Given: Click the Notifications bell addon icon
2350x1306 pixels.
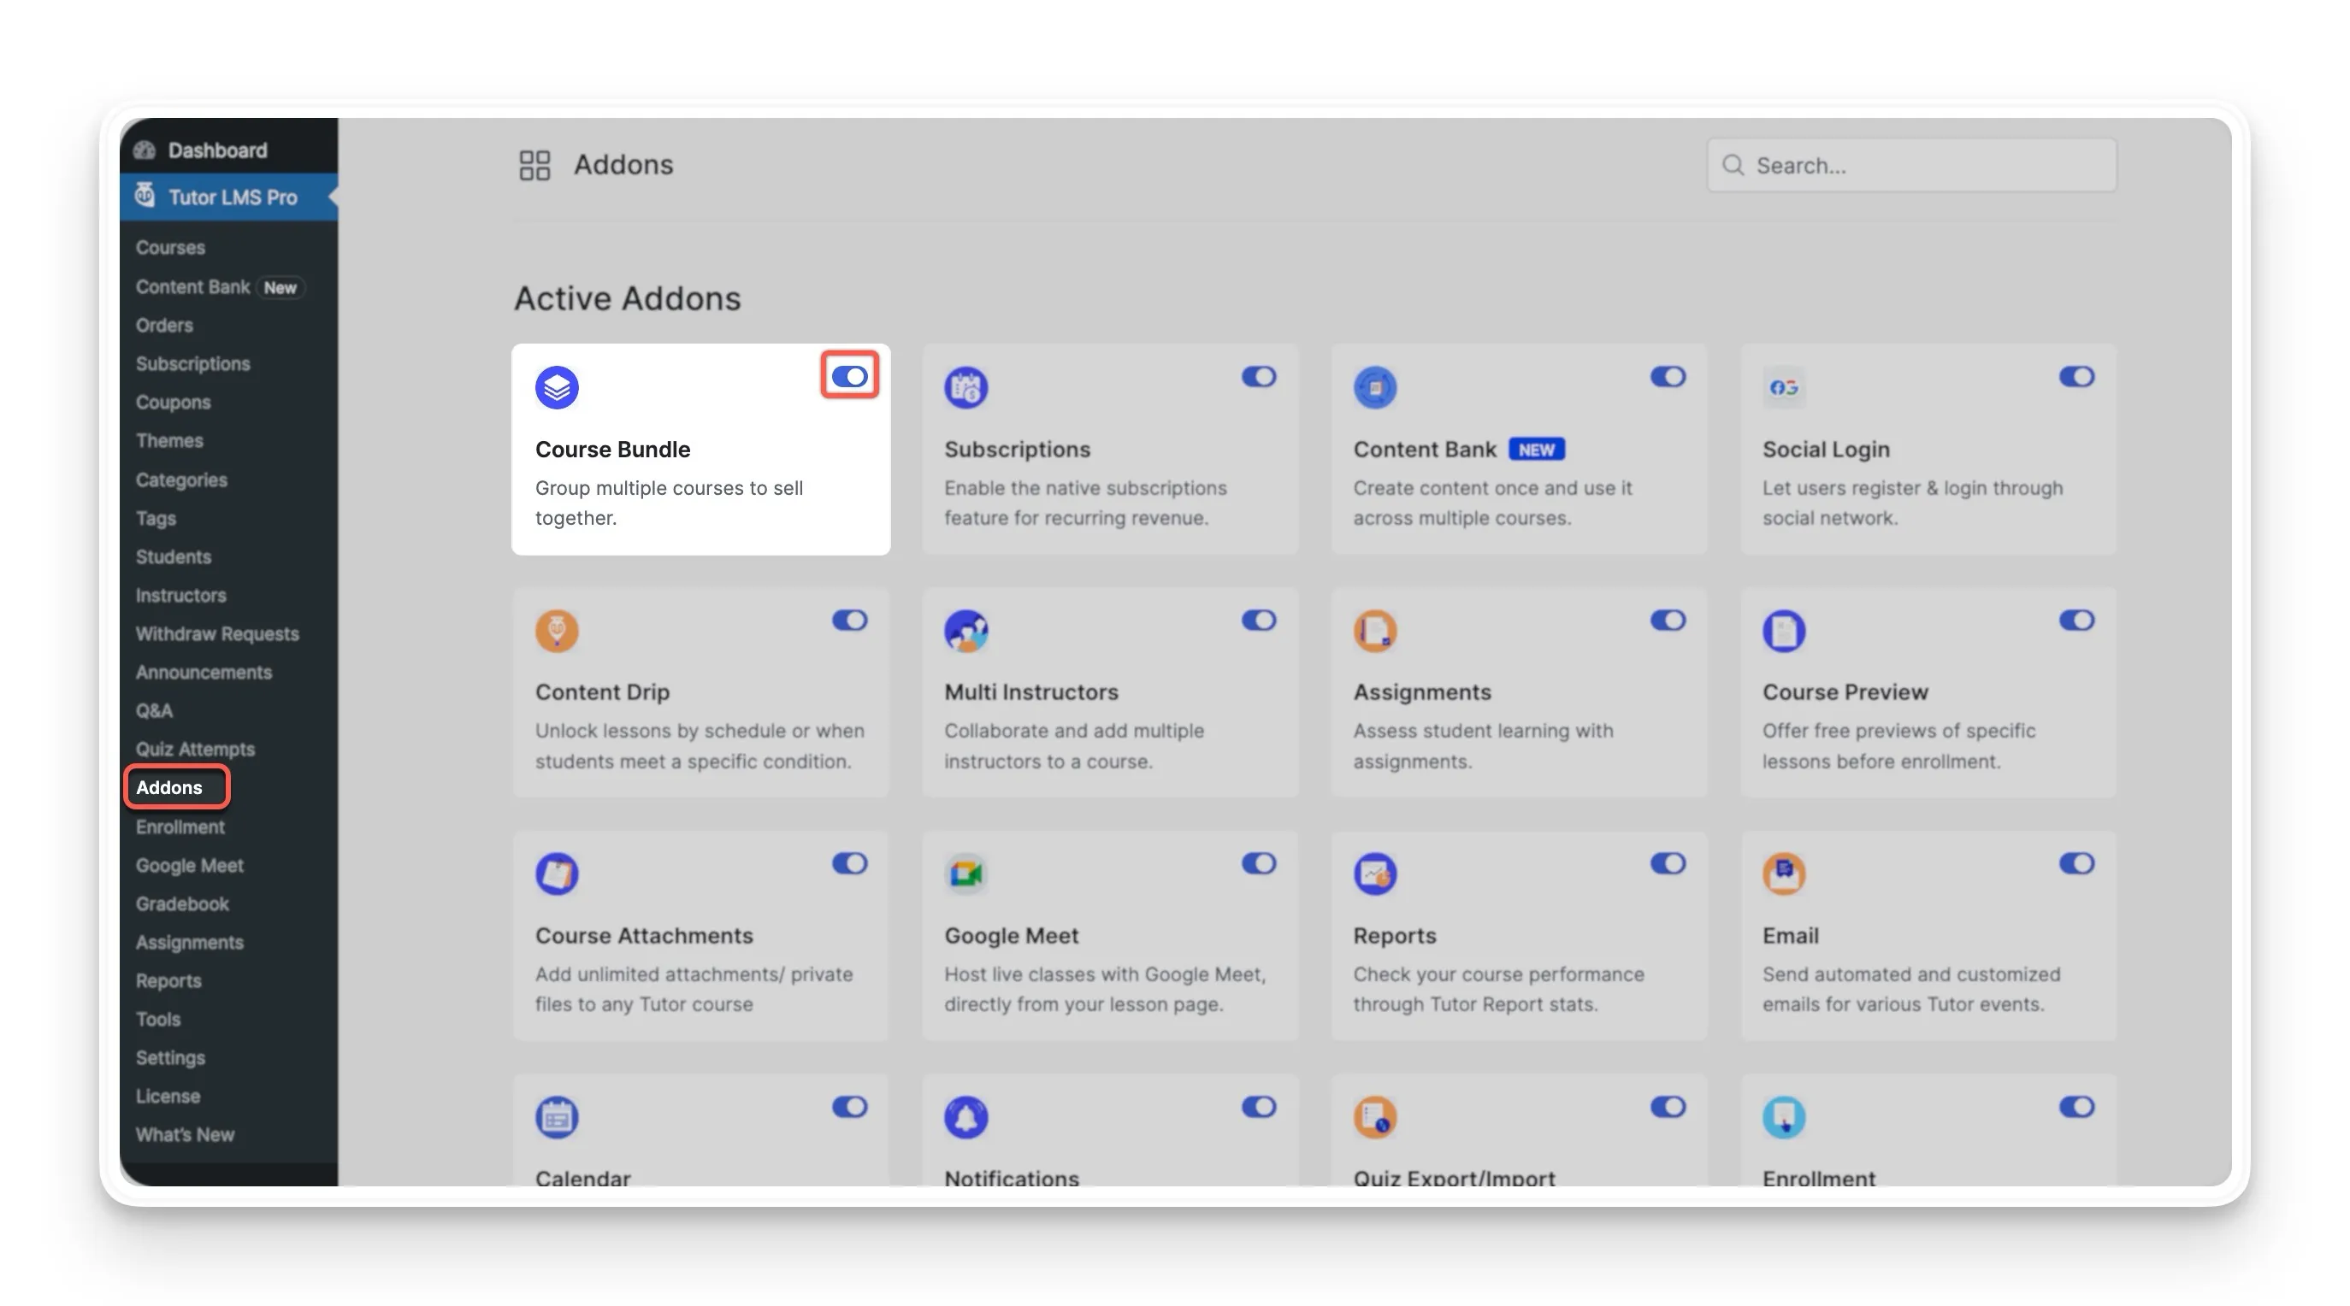Looking at the screenshot, I should point(965,1116).
